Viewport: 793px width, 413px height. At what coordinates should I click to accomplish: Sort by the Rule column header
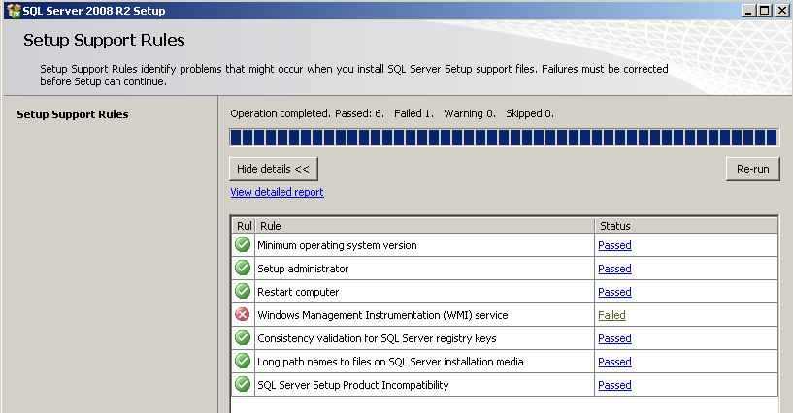tap(425, 226)
